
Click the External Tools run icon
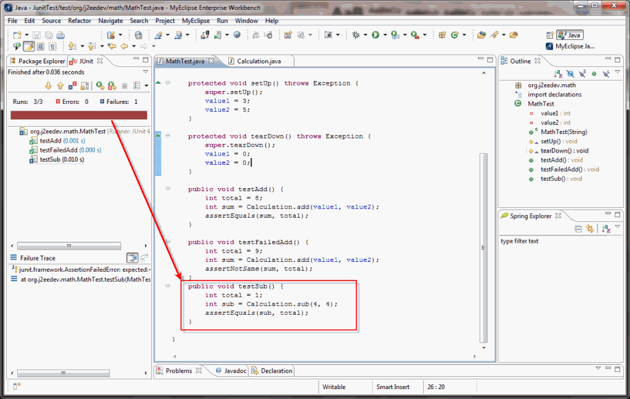click(415, 35)
